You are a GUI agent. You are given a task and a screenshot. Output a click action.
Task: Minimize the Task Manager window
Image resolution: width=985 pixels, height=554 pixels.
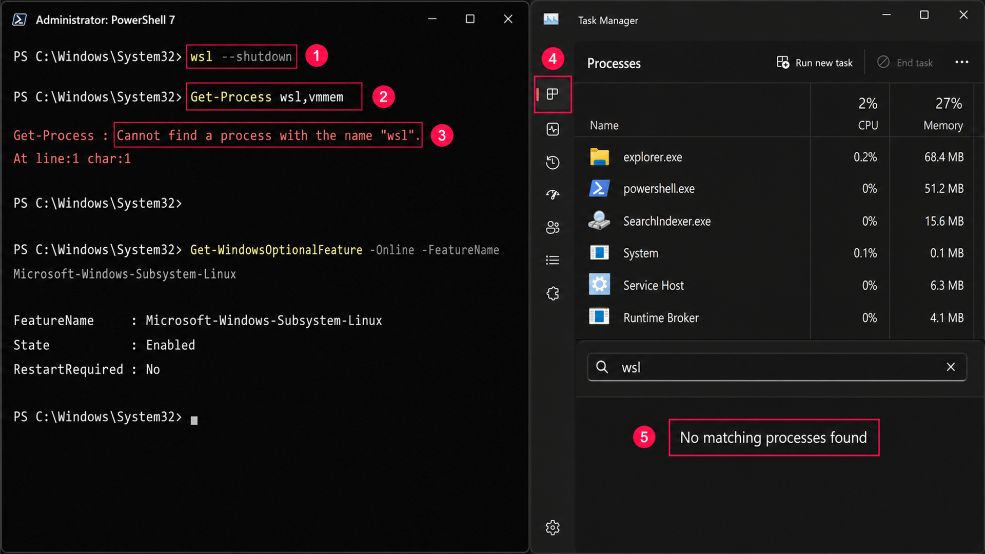886,15
